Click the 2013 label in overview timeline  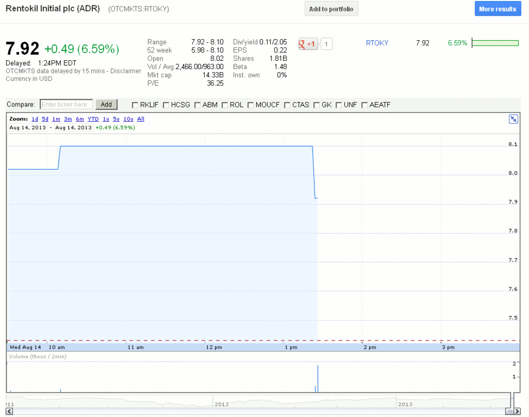pyautogui.click(x=405, y=404)
